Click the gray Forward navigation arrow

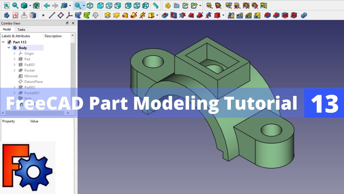coord(55,5)
